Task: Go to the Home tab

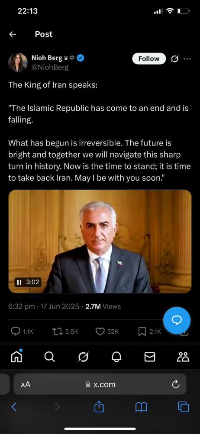Action: click(16, 357)
